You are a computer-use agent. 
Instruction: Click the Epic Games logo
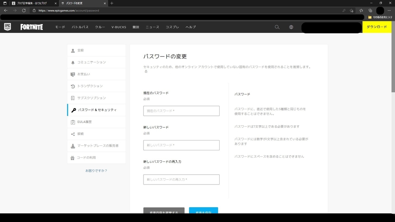(7, 27)
